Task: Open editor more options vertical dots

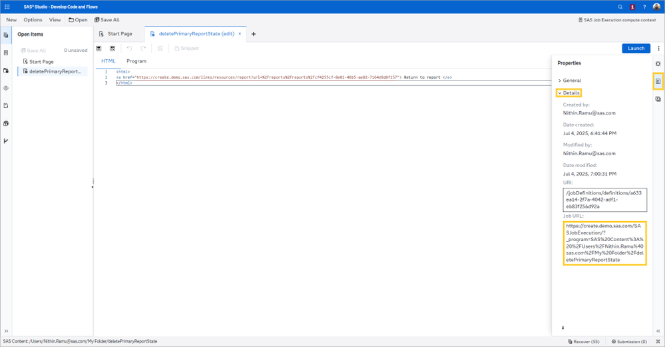Action: pyautogui.click(x=658, y=49)
